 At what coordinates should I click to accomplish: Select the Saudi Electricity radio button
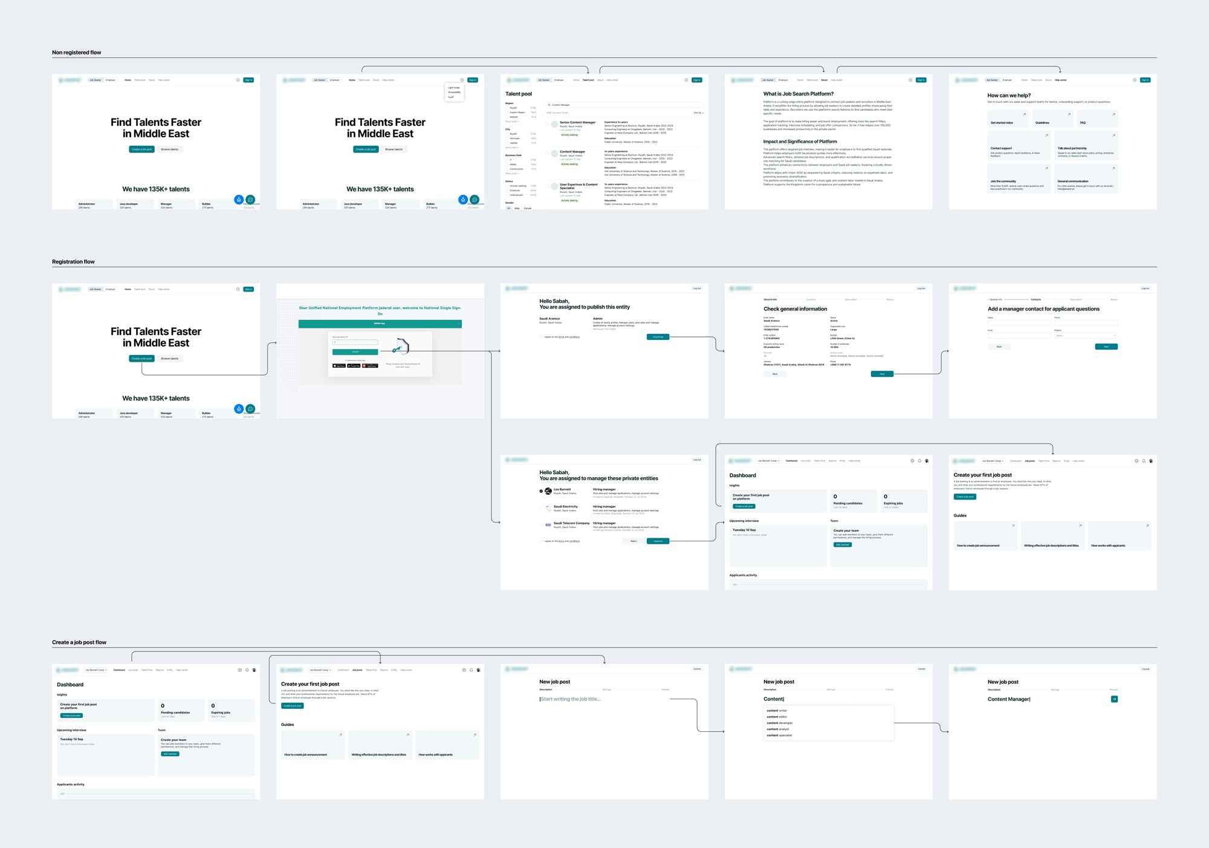(x=541, y=508)
